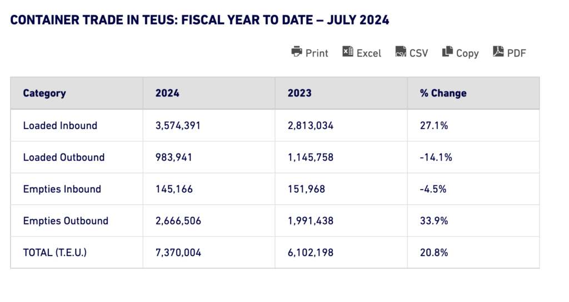Click the CSV file icon
The width and height of the screenshot is (569, 302).
tap(401, 52)
